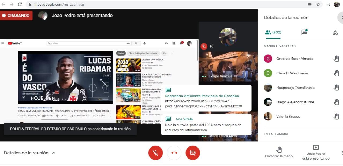
Task: Open Joao Pedro está presentando option
Action: pyautogui.click(x=316, y=153)
